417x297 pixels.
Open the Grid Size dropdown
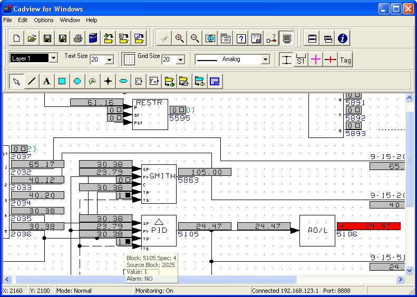tap(181, 60)
